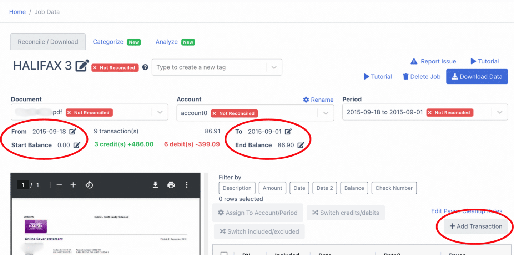Download the PDF from the viewer
Image resolution: width=514 pixels, height=255 pixels.
click(155, 185)
